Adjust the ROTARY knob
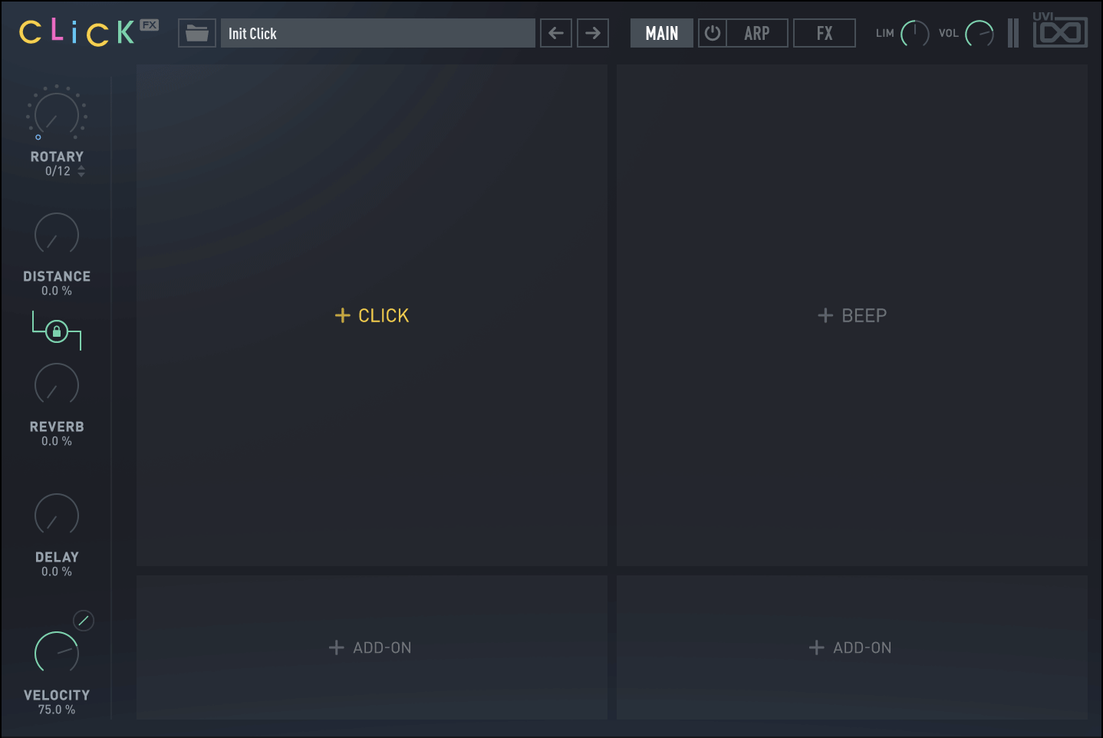This screenshot has width=1103, height=738. [57, 114]
